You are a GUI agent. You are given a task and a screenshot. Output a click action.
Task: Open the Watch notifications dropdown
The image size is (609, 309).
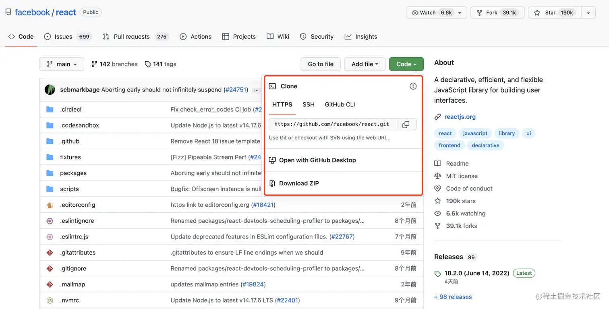[x=437, y=13]
